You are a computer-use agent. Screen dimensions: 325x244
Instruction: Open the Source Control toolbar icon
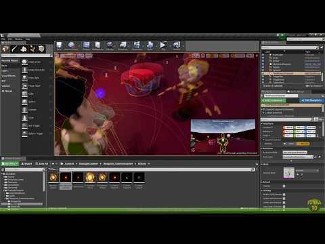coord(71,45)
